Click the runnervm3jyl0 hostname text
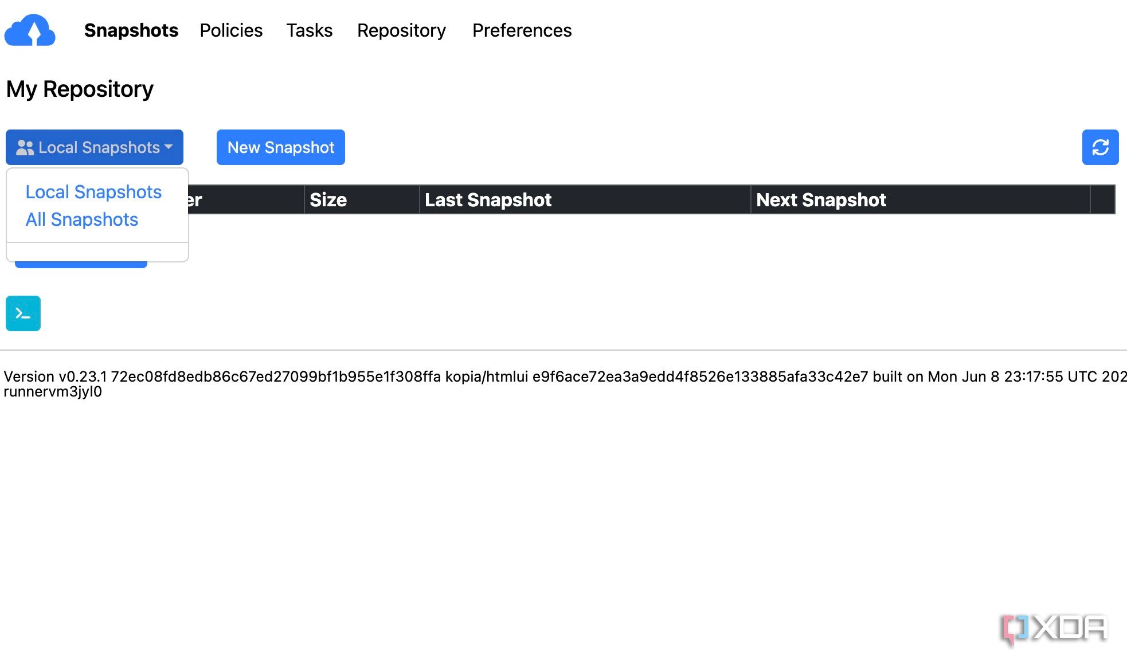Image resolution: width=1127 pixels, height=667 pixels. coord(53,391)
